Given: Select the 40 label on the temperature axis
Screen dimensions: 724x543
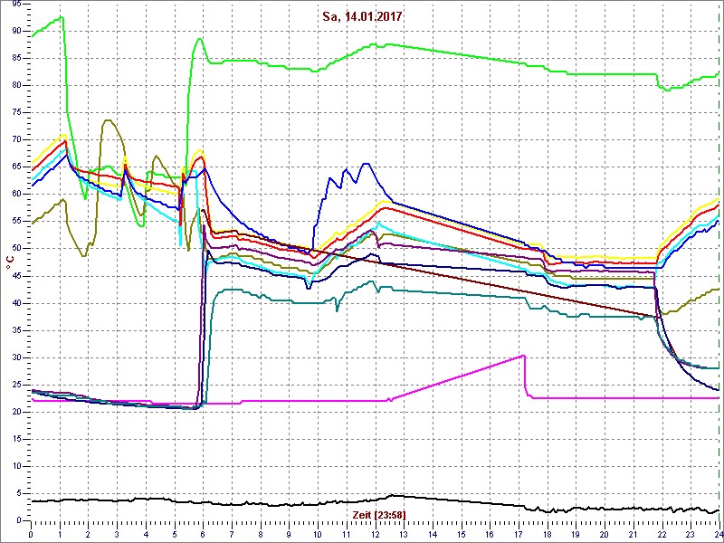Looking at the screenshot, I should coord(16,303).
